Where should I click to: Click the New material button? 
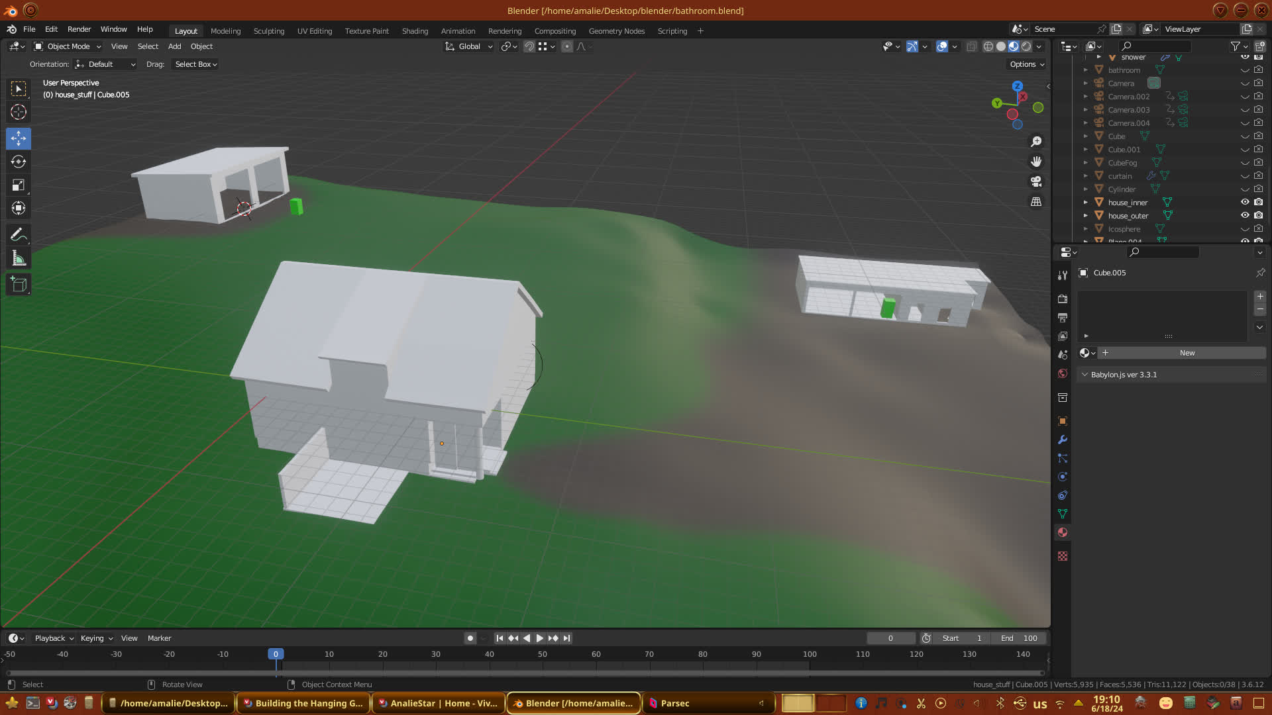coord(1187,353)
